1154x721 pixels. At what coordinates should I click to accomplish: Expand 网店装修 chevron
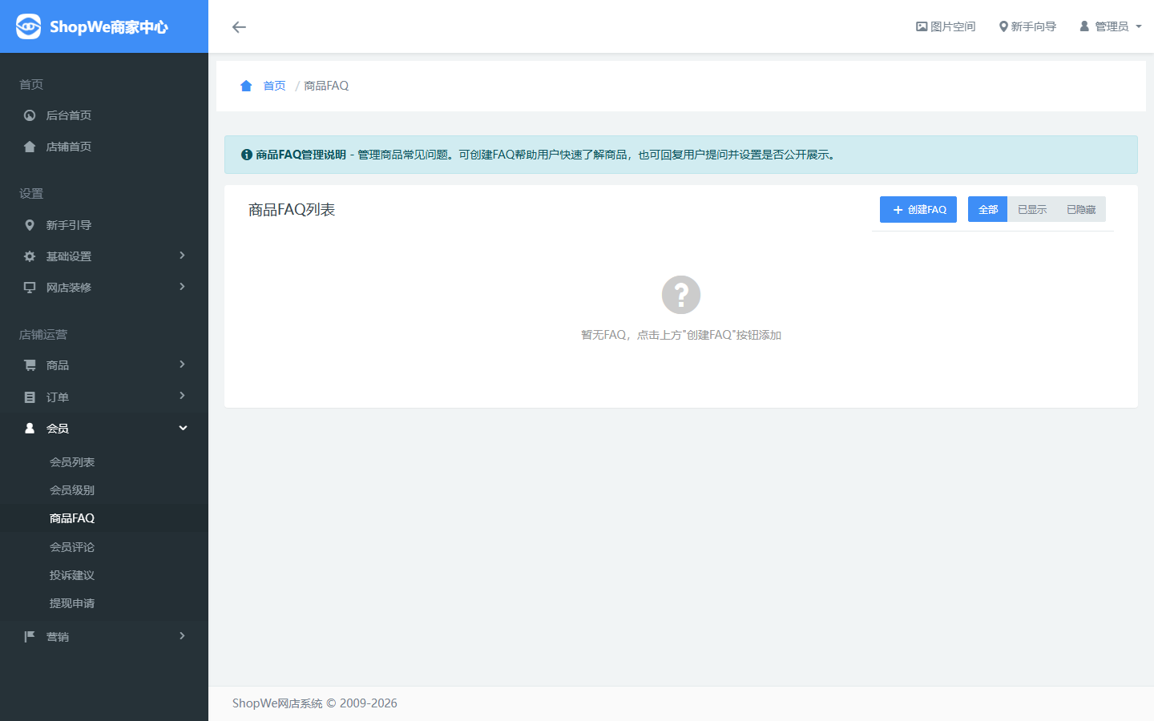[x=182, y=287]
